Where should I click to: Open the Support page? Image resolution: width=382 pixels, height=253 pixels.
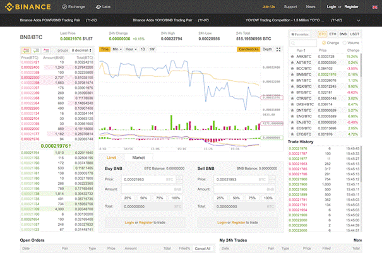(290, 7)
